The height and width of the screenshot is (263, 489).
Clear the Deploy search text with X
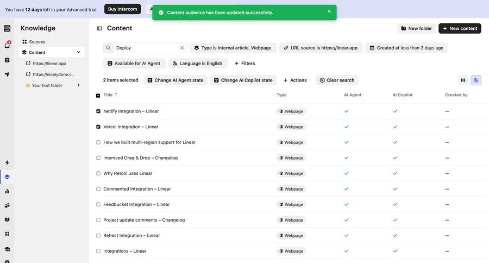pos(182,48)
